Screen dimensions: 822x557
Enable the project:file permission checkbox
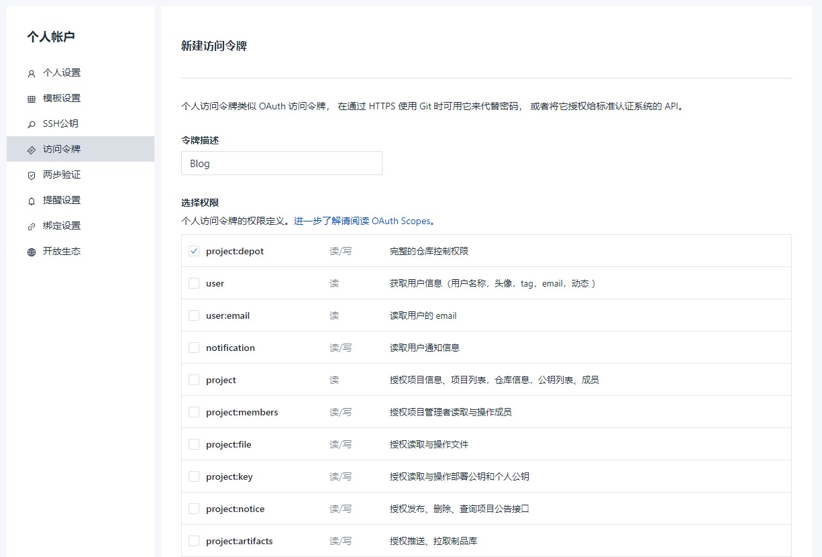194,444
